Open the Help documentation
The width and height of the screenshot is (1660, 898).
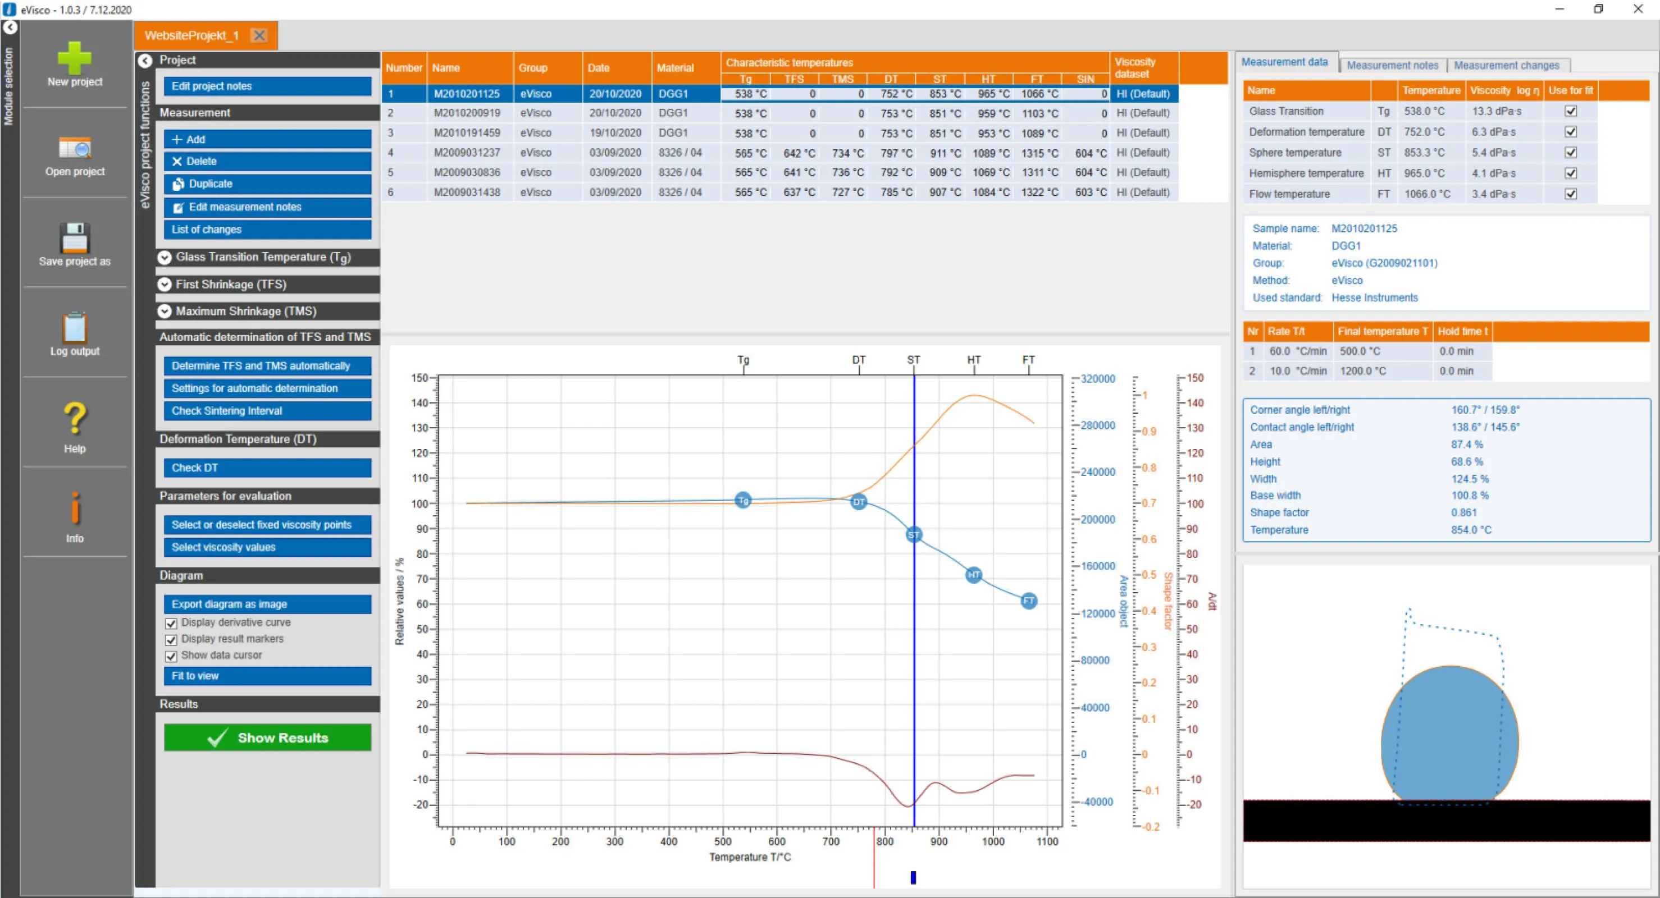pyautogui.click(x=74, y=423)
